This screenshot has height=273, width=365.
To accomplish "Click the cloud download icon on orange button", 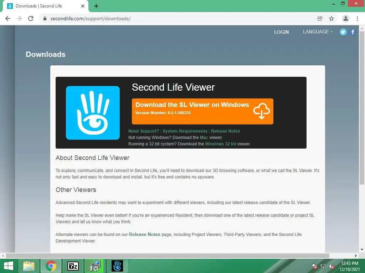I will coord(262,111).
